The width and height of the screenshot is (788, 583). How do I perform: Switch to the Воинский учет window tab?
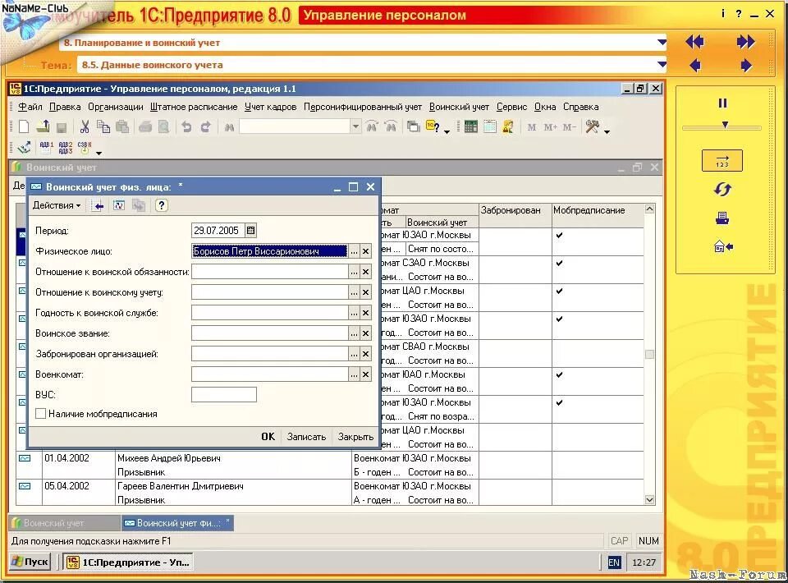64,523
